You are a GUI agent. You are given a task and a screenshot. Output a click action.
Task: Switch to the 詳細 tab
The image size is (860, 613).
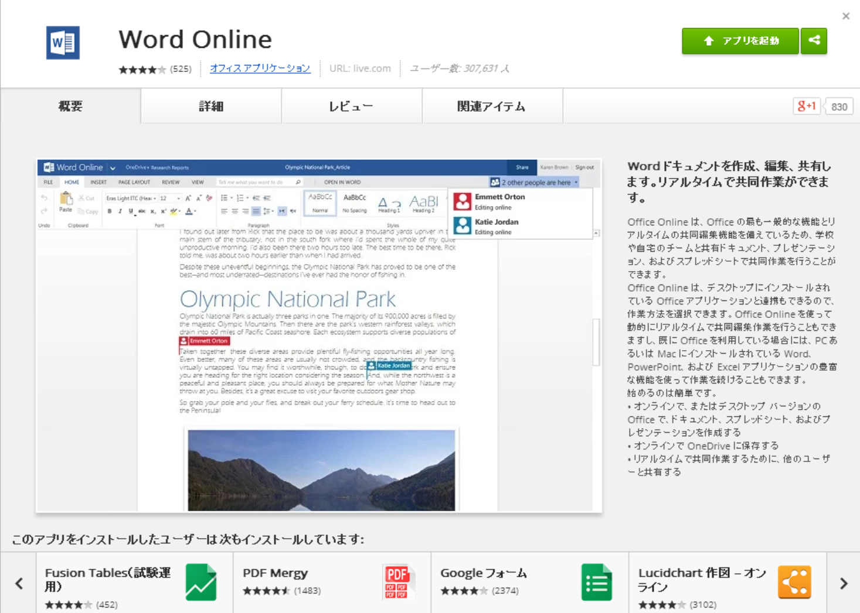pos(211,106)
